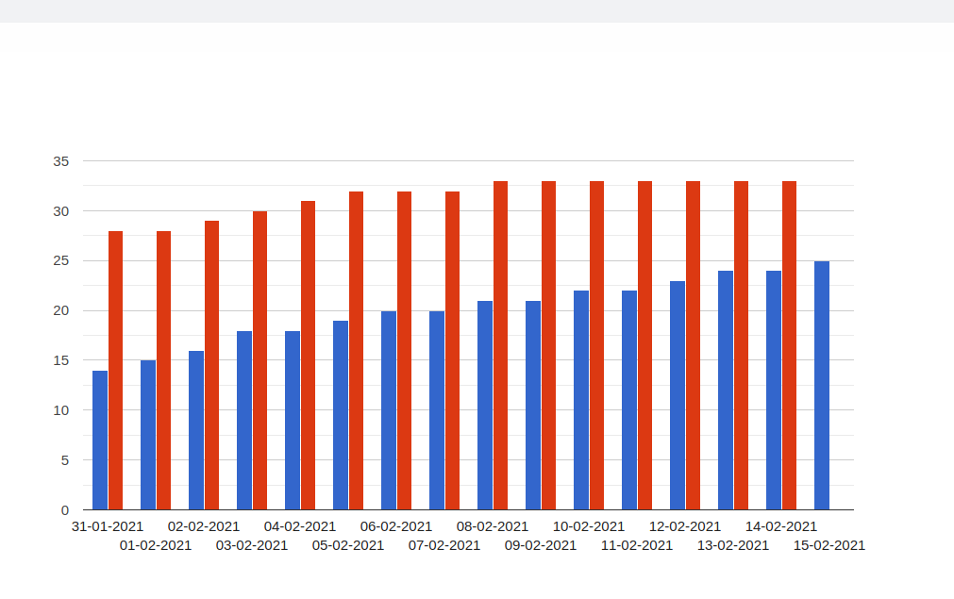Click the red bar for 13-02-2021
Viewport: 954px width, 599px height.
[742, 345]
